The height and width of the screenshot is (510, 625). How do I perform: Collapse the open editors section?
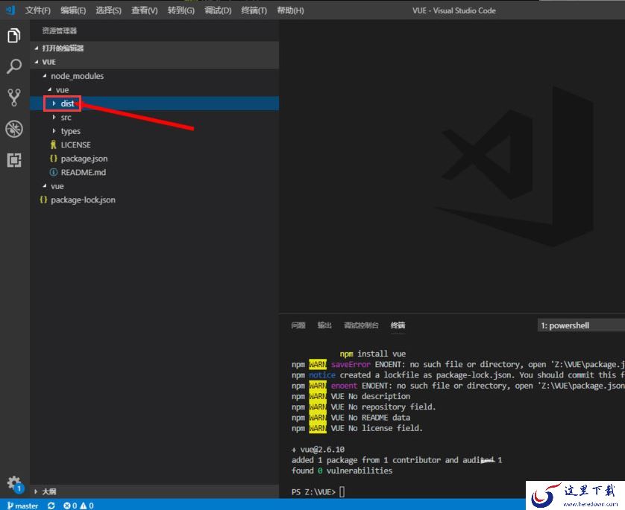[x=37, y=48]
